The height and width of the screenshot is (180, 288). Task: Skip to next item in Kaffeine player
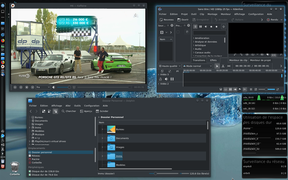tap(33, 87)
